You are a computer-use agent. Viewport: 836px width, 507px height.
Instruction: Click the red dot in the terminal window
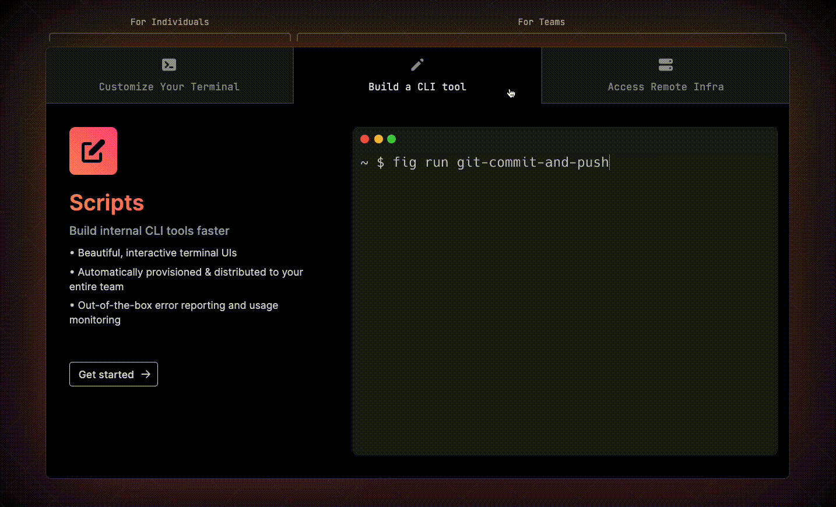[x=365, y=139]
